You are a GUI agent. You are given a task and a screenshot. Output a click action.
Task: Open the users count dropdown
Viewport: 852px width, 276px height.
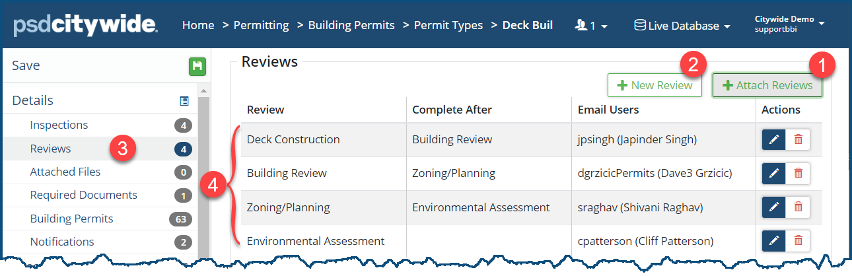591,26
